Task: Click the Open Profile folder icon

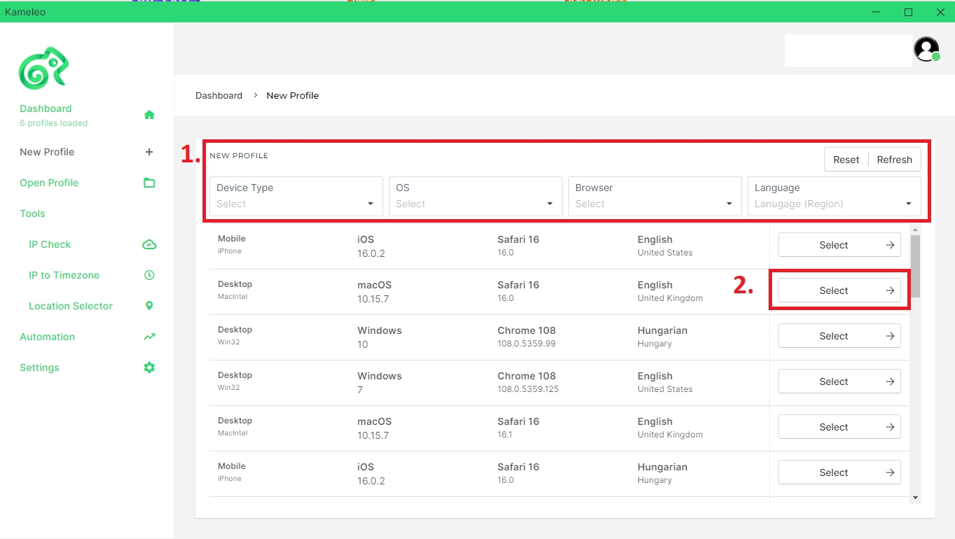Action: tap(149, 183)
